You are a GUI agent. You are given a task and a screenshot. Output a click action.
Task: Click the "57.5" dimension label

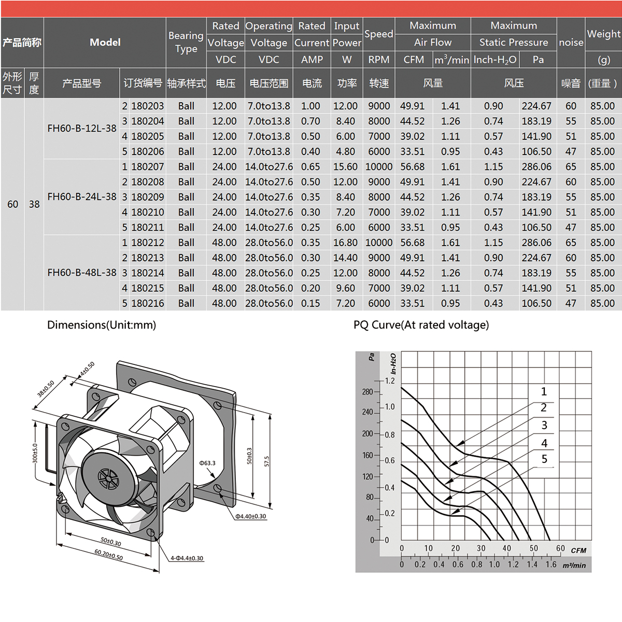coord(266,462)
